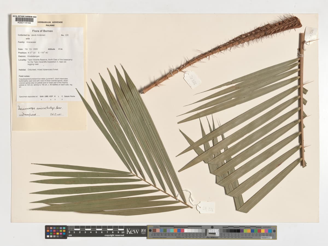Click the 'Specimen deposited at:' label
Image resolution: width=328 pixels, height=246 pixels.
pos(29,96)
